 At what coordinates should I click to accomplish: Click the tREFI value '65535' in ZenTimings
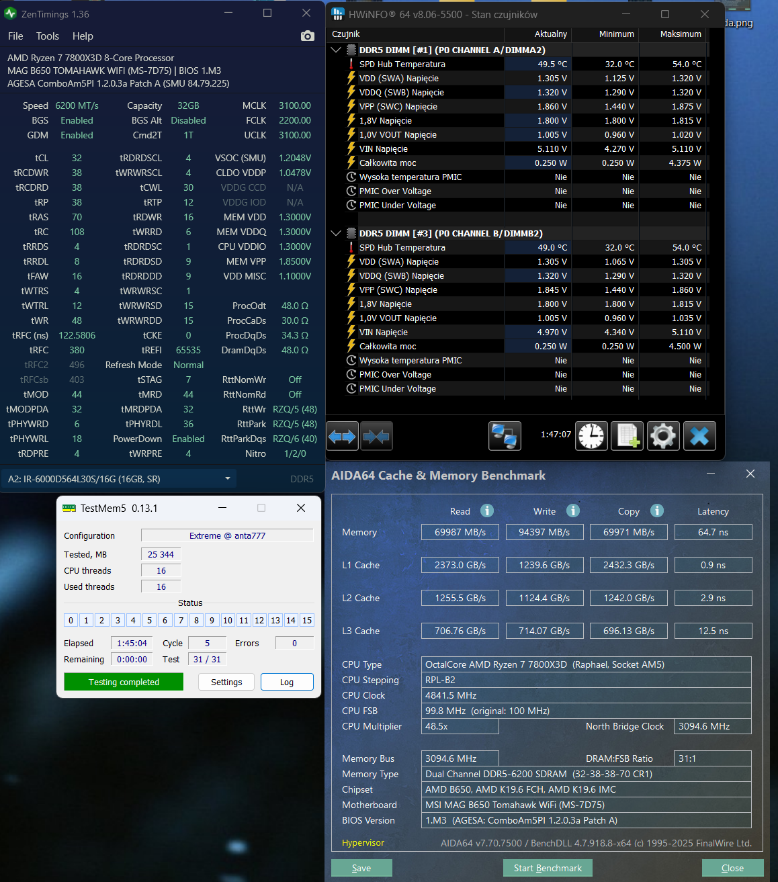point(188,350)
